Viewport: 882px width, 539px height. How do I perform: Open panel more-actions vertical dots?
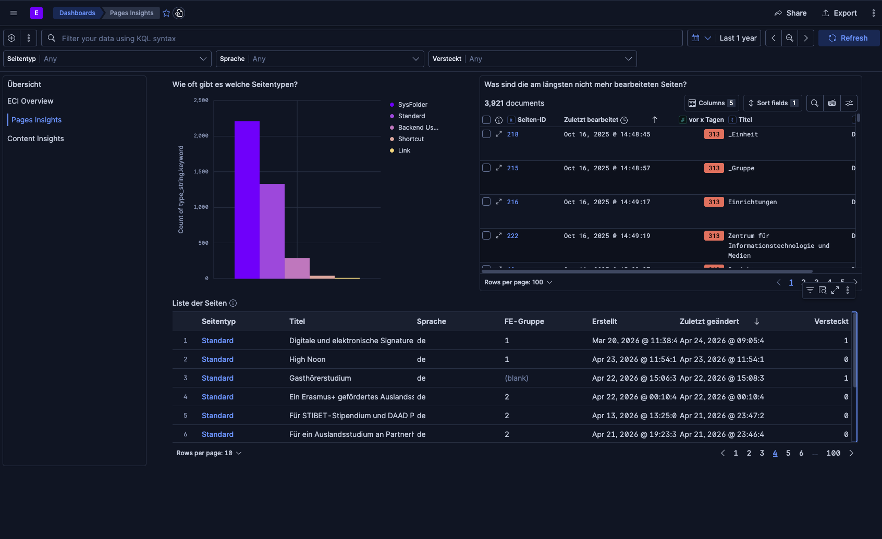pos(848,290)
